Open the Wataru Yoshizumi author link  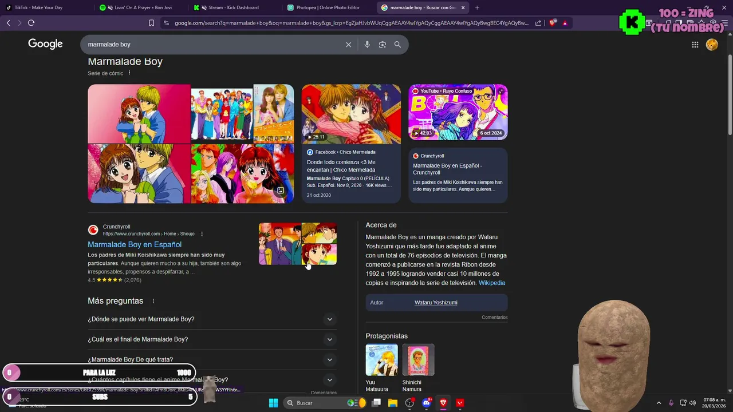click(x=436, y=302)
